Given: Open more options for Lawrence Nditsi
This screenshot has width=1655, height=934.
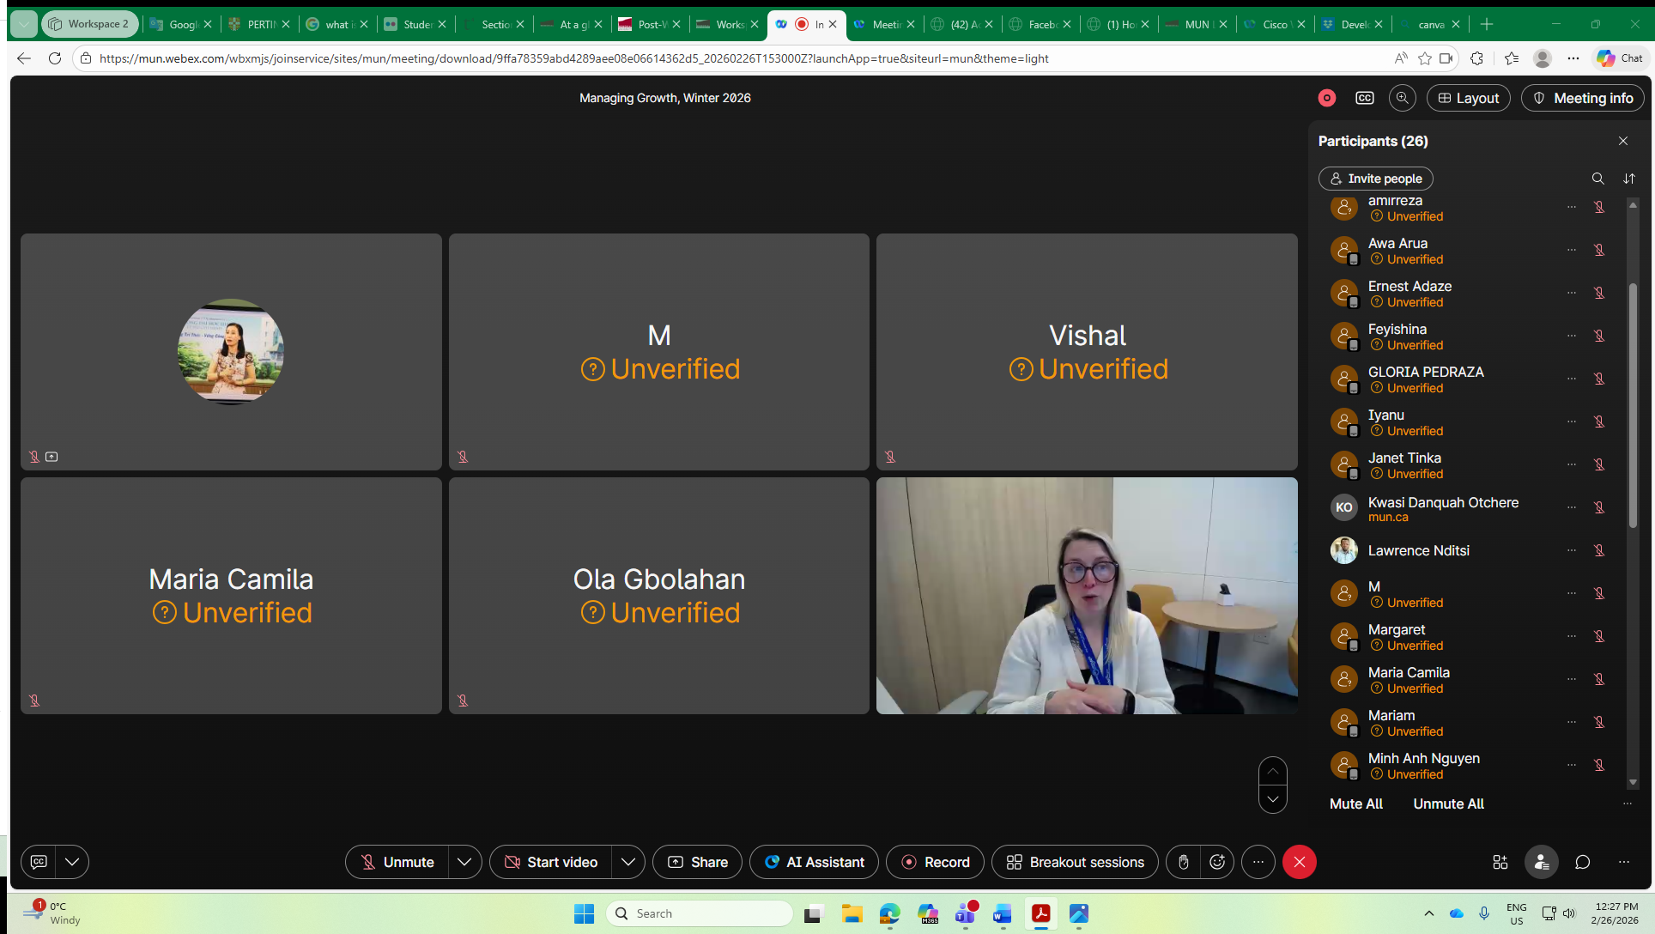Looking at the screenshot, I should [1571, 550].
